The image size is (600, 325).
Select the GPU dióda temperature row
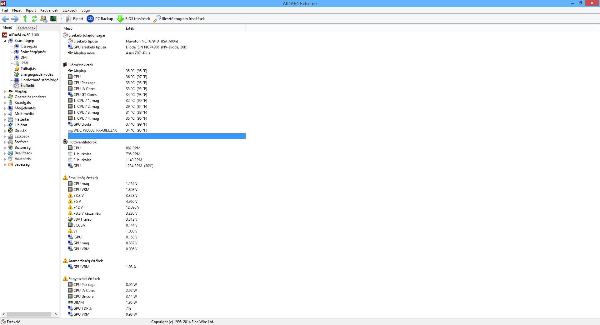pyautogui.click(x=157, y=124)
